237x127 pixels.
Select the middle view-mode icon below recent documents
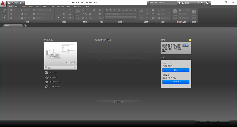(x=118, y=102)
